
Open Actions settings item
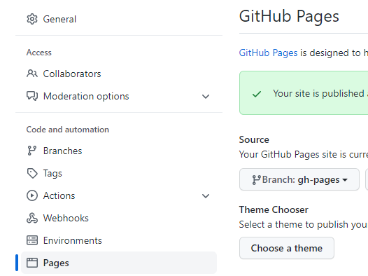[119, 195]
